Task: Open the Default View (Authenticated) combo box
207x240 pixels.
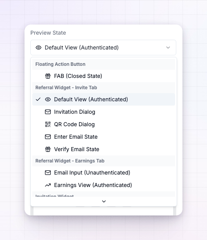Action: pyautogui.click(x=103, y=48)
